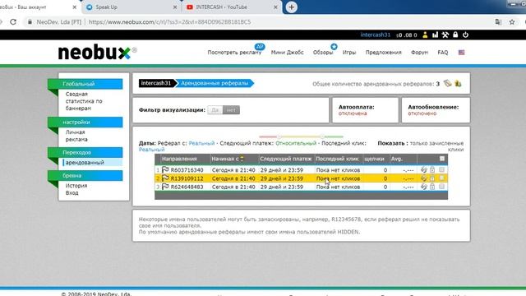Open Форум menu item
526x296 pixels.
click(419, 53)
